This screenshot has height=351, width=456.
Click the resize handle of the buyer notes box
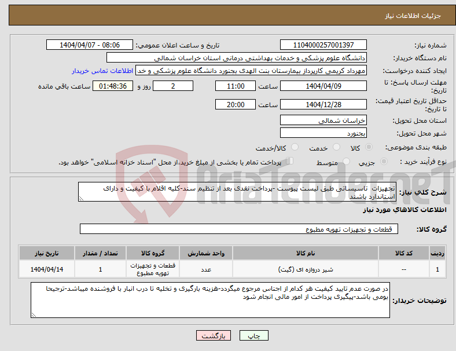pos(34,315)
